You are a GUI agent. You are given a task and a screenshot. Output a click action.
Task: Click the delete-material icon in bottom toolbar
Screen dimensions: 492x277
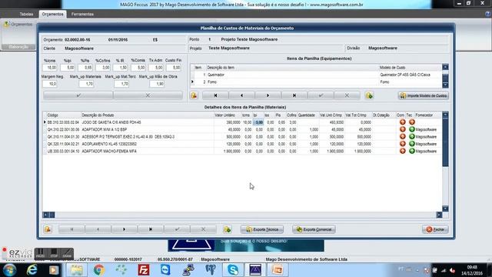click(x=48, y=229)
